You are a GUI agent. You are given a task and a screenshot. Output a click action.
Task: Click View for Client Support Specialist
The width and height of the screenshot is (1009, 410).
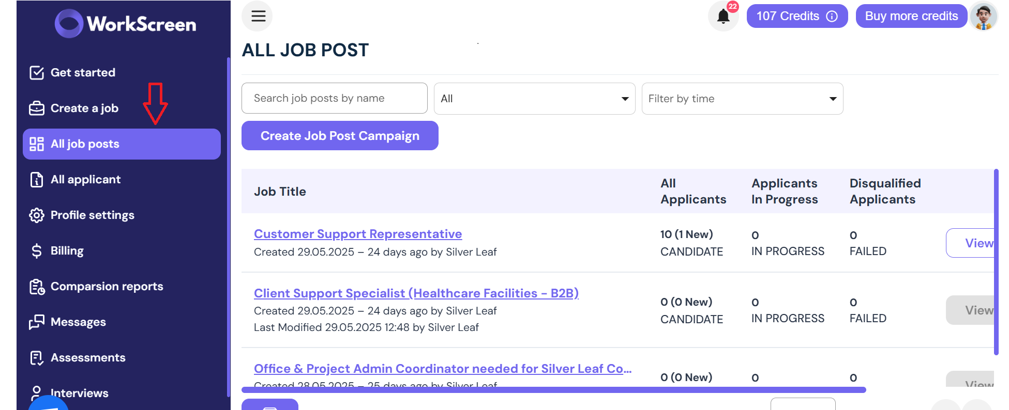coord(971,310)
